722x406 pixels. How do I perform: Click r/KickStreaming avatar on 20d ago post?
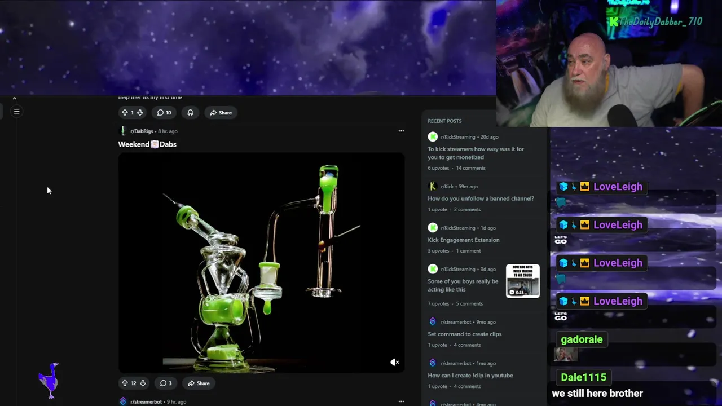pos(433,137)
